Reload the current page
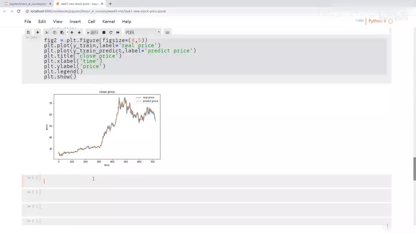The width and height of the screenshot is (416, 234). pyautogui.click(x=19, y=11)
